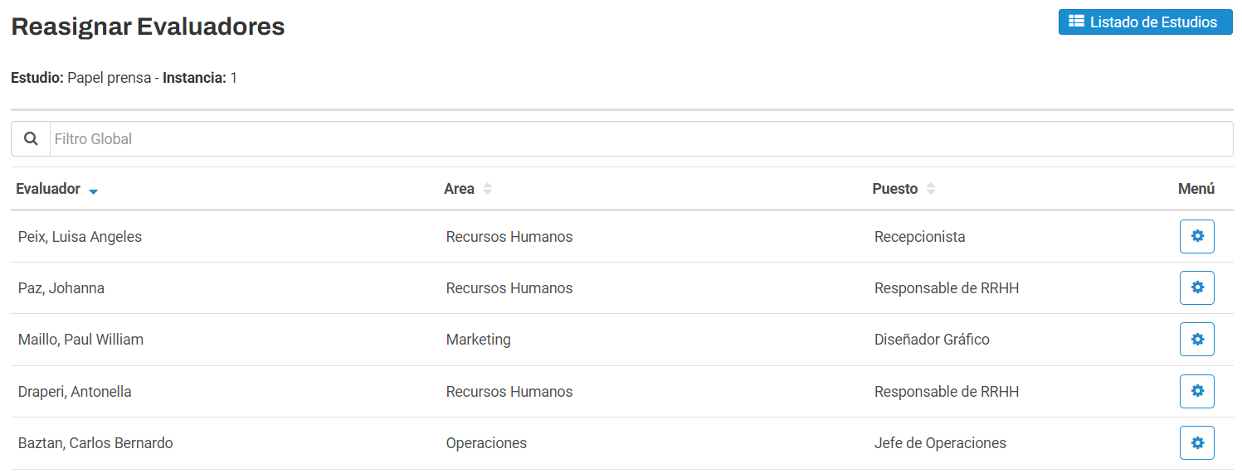The image size is (1242, 473).
Task: Open gear menu for Paz, Johanna
Action: 1196,287
